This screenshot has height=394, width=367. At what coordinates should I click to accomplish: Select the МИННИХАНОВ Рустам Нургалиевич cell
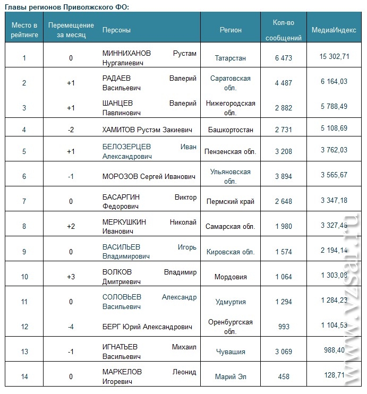click(149, 58)
